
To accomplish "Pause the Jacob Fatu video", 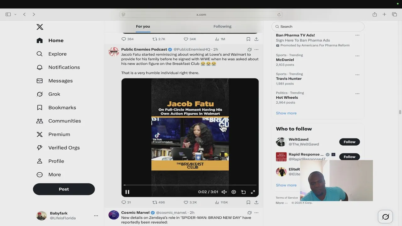I will coord(127,192).
